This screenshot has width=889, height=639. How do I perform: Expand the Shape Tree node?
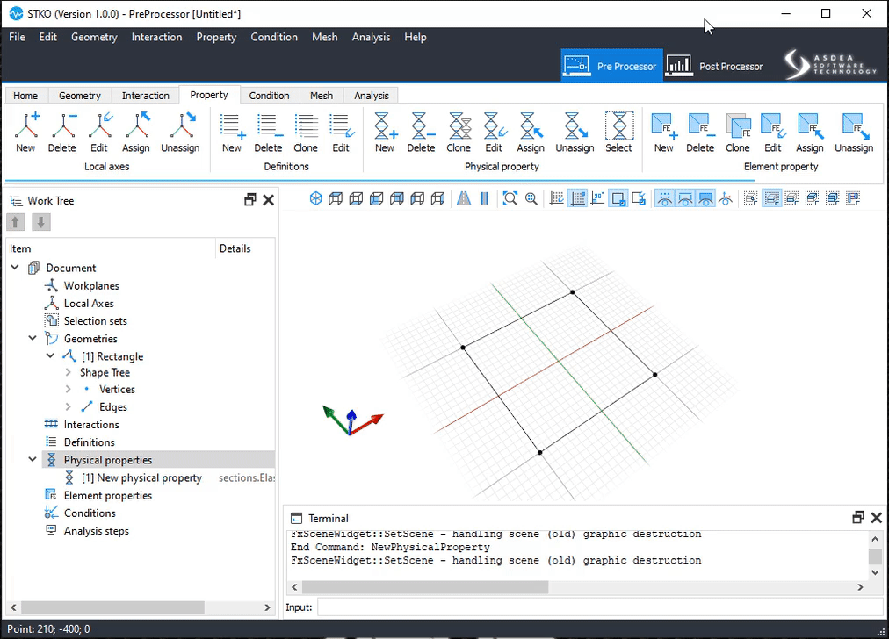pos(68,372)
